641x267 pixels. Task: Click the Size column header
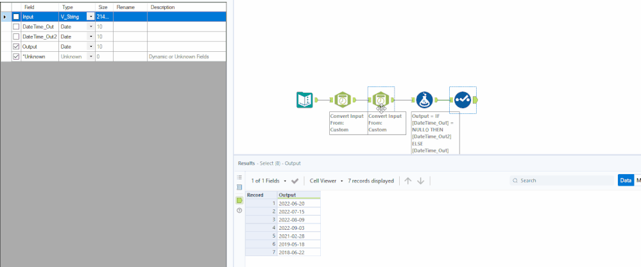(104, 7)
